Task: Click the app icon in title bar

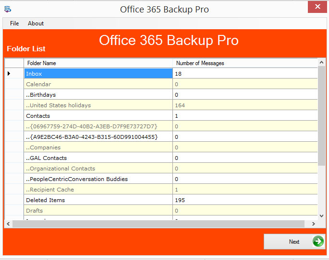Action: tap(7, 9)
